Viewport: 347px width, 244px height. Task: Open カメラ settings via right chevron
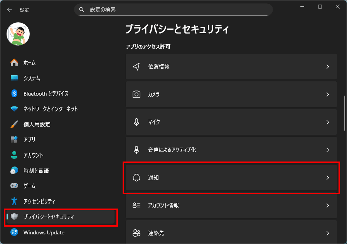point(327,94)
